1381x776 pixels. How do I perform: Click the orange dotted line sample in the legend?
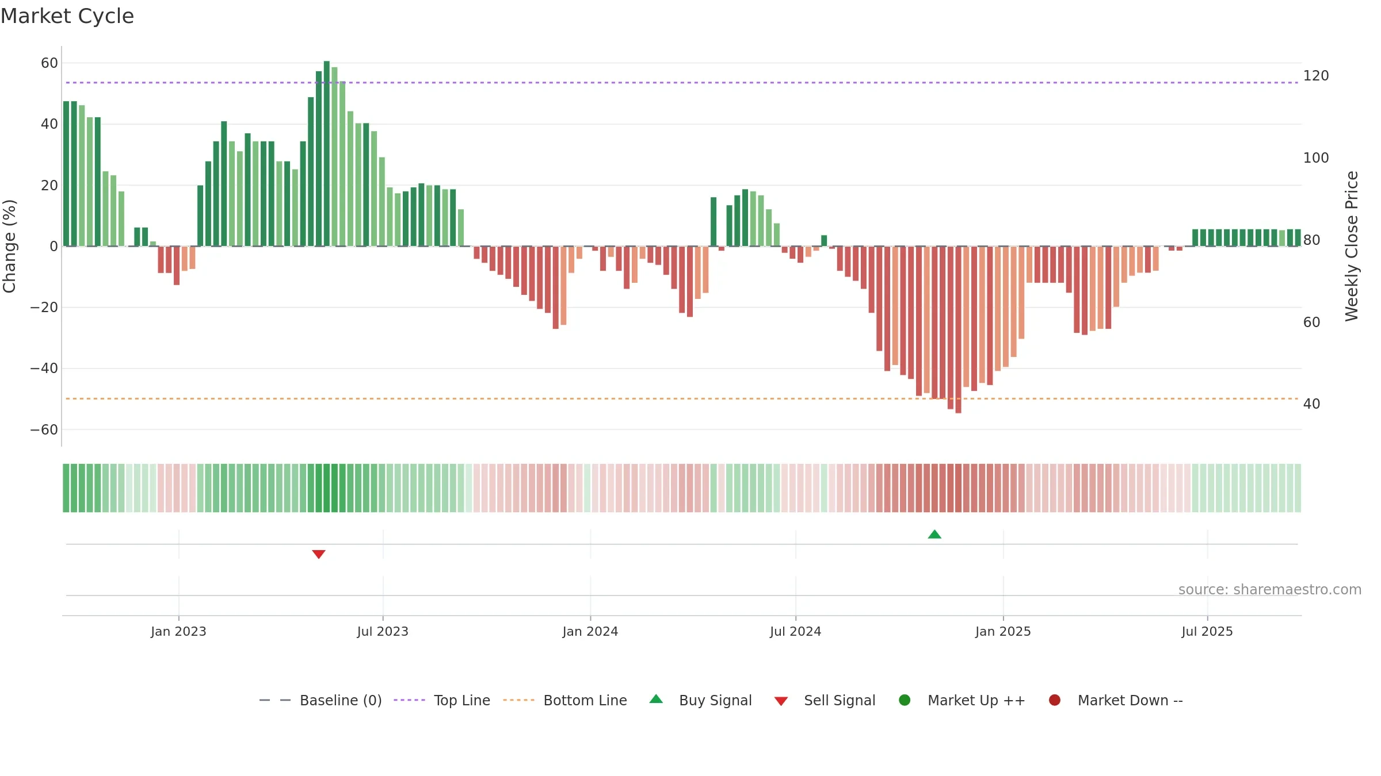point(518,700)
